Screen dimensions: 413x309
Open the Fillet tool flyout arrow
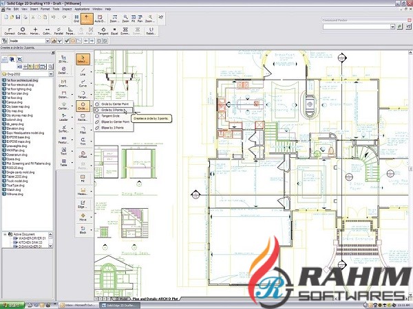91,130
